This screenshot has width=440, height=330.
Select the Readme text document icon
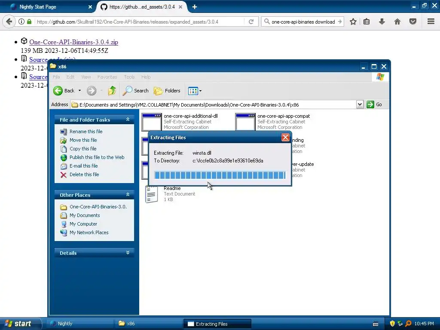coord(152,194)
